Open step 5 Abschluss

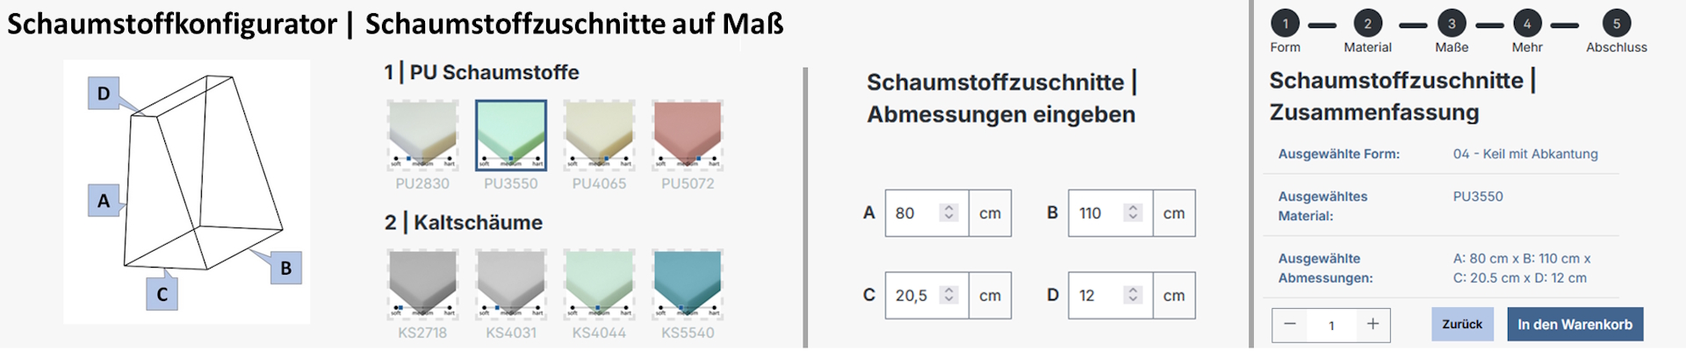tap(1617, 25)
